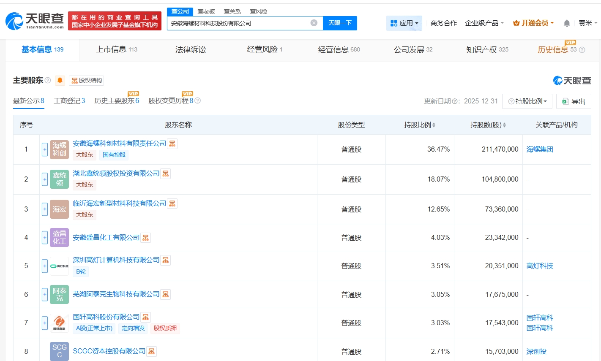The image size is (601, 361).
Task: Click the Tianyancha logo
Action: 35,21
